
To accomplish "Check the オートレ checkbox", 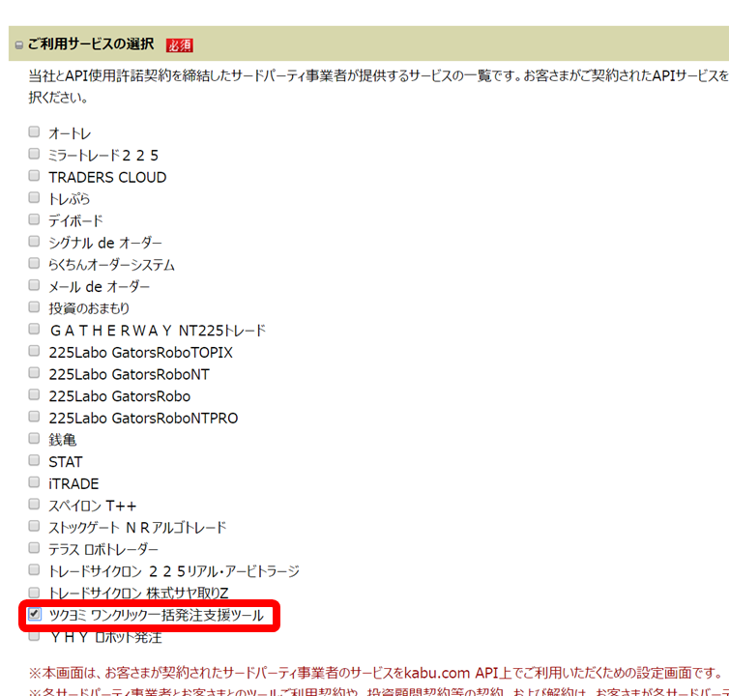I will click(34, 131).
